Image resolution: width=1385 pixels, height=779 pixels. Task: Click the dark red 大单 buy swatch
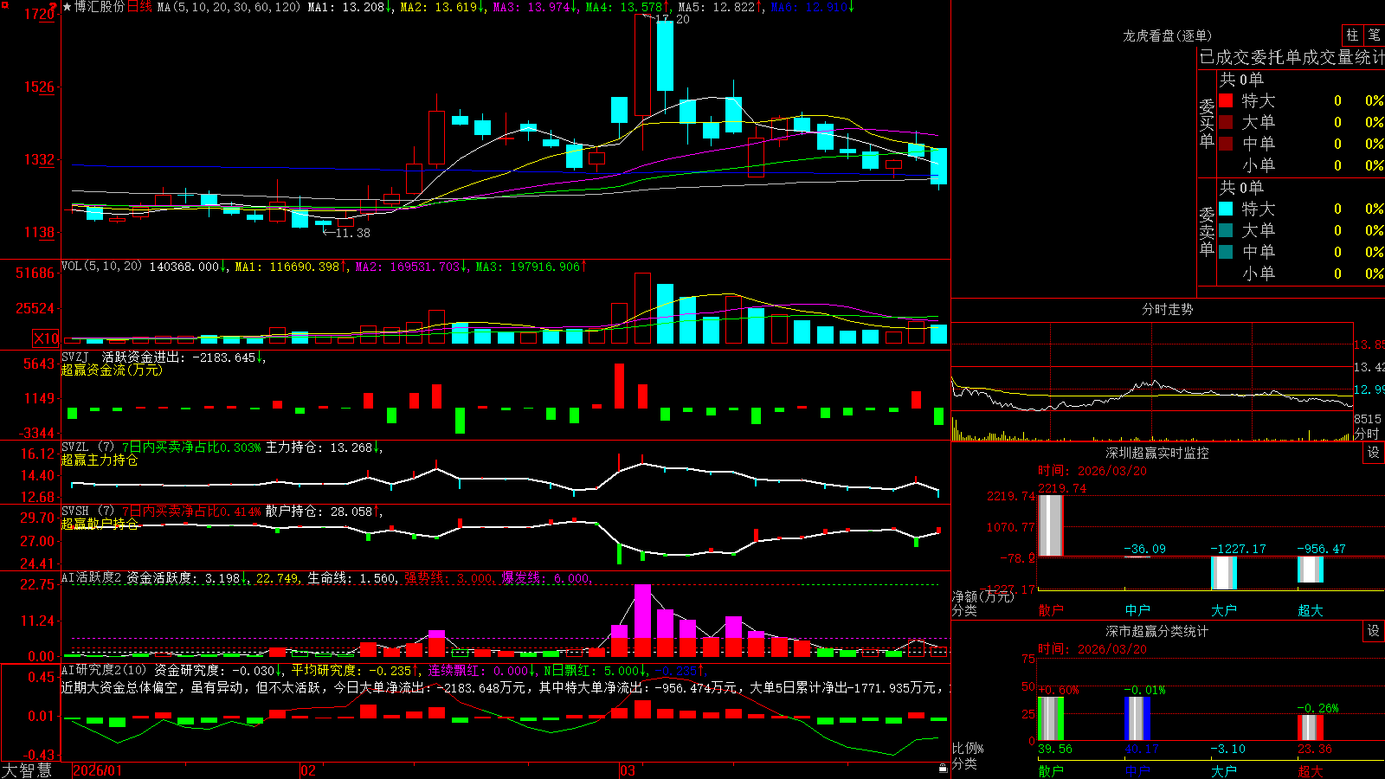(1226, 122)
